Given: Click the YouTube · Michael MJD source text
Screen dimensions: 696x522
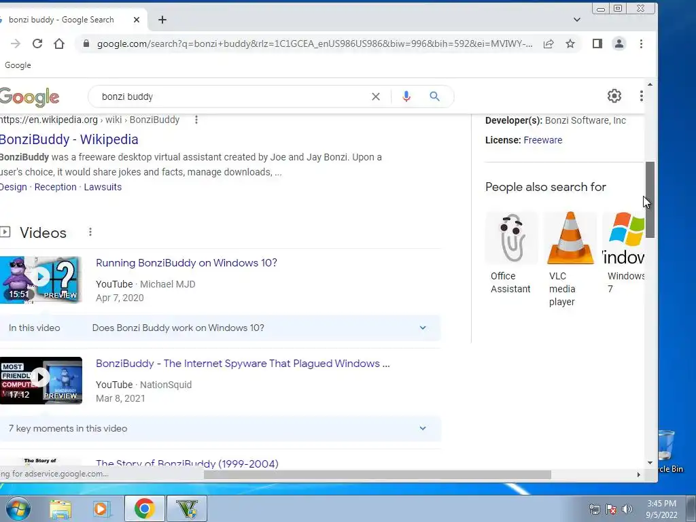Looking at the screenshot, I should point(145,284).
